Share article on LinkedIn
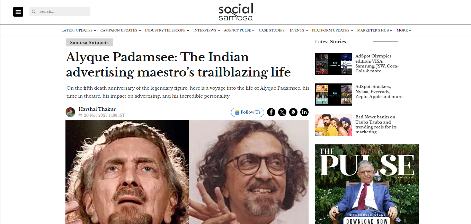This screenshot has width=471, height=224. [304, 112]
